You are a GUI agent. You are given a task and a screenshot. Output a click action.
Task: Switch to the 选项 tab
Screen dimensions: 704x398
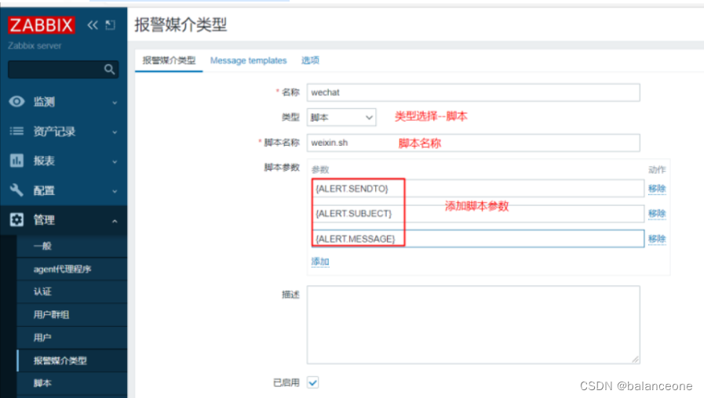(x=310, y=60)
